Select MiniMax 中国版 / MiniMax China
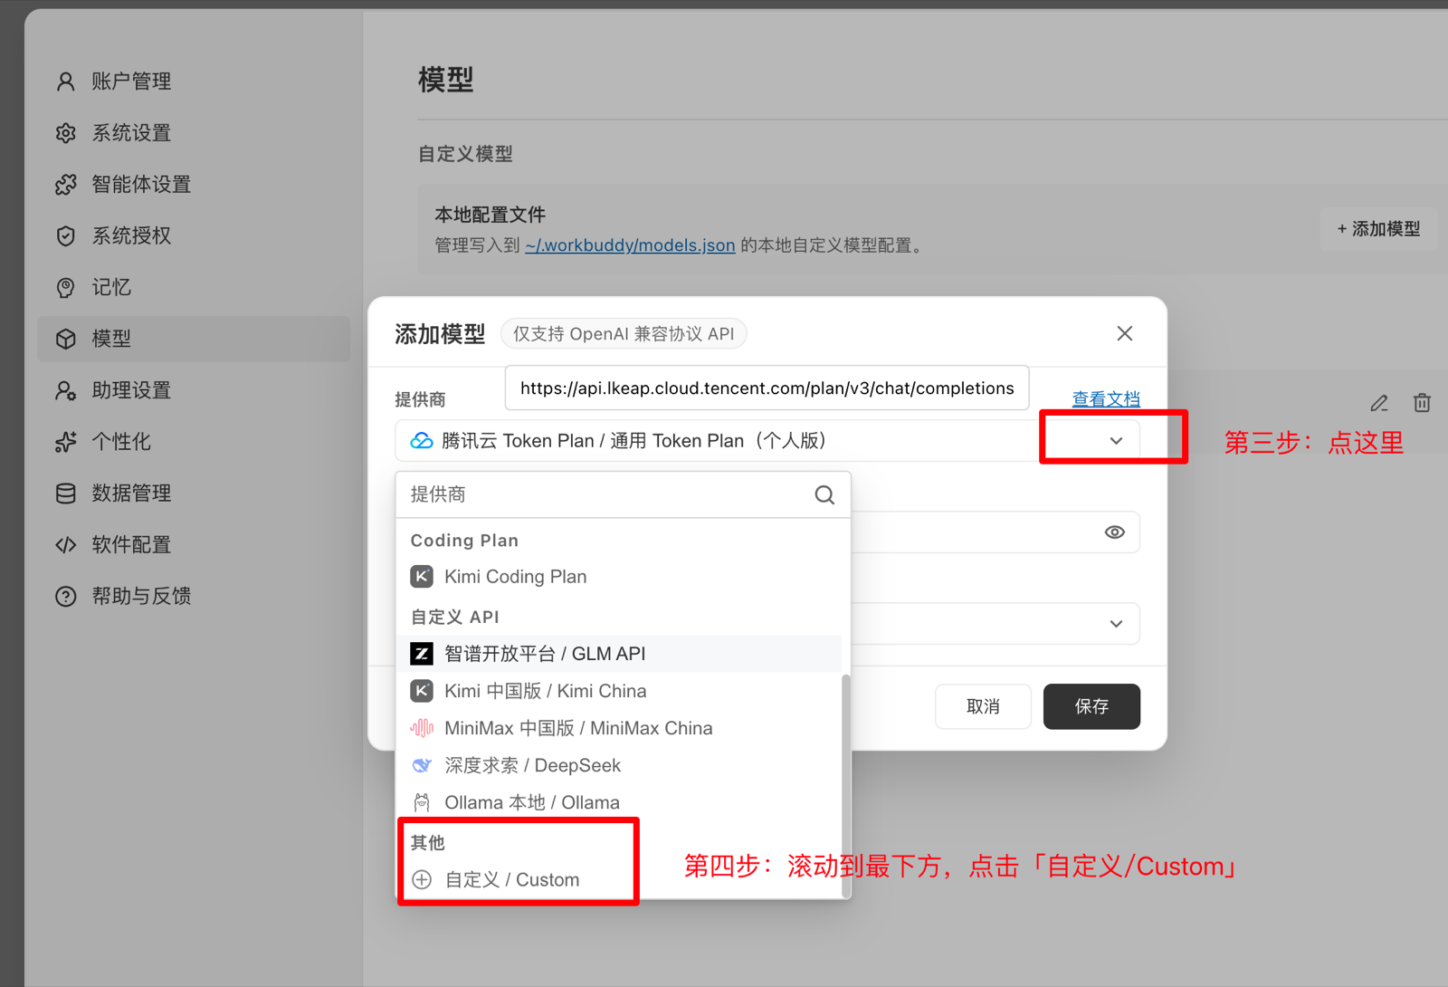This screenshot has height=987, width=1448. 620,728
